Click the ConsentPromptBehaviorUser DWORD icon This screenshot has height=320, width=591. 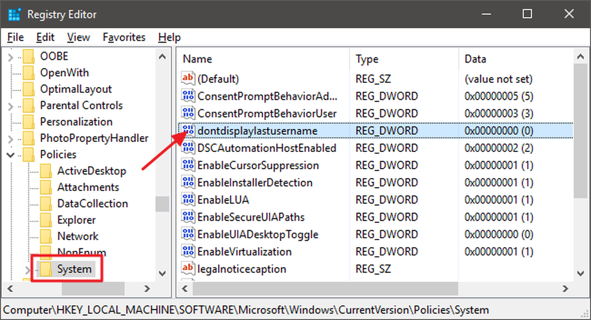tap(188, 113)
